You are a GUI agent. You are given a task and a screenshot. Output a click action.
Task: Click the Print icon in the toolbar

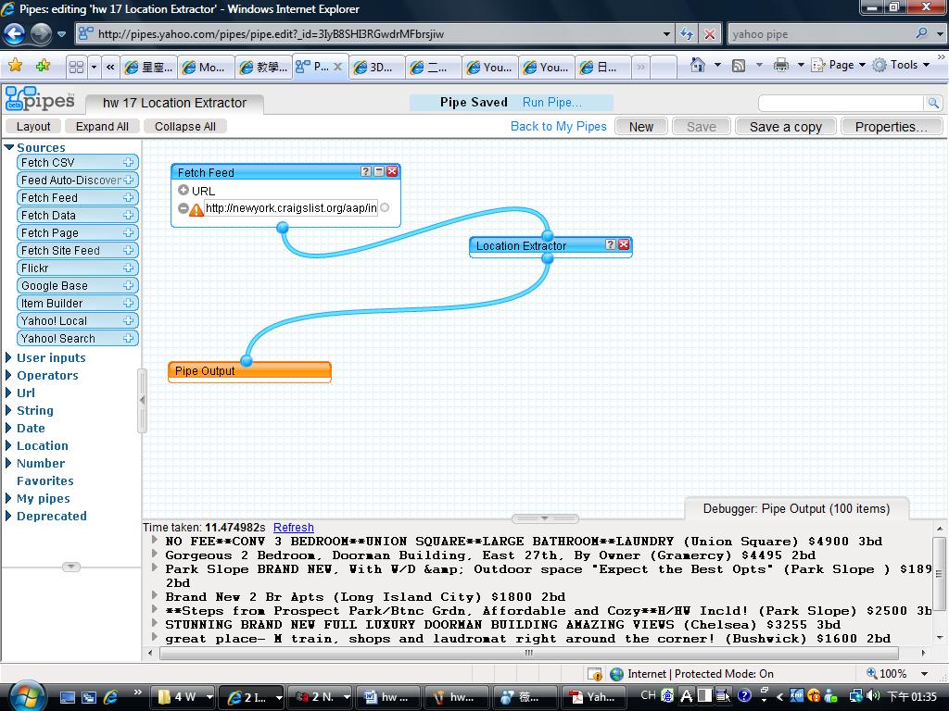click(x=781, y=65)
